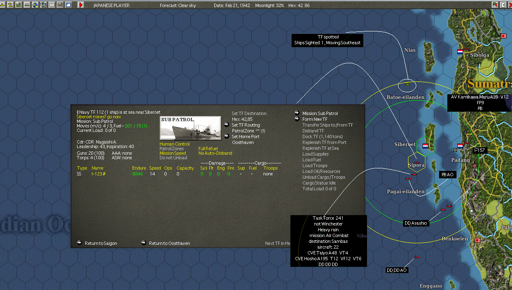Click the striped list toolbar icon

point(60,5)
